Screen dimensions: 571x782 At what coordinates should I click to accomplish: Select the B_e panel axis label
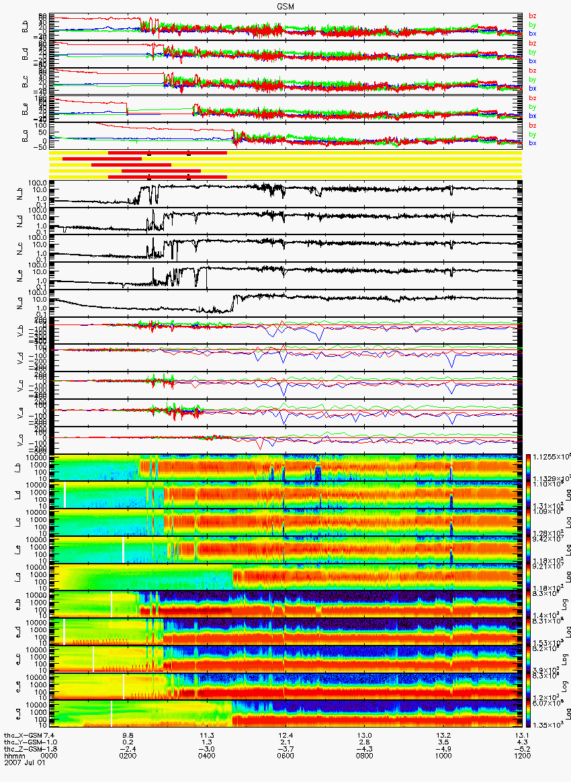25,110
